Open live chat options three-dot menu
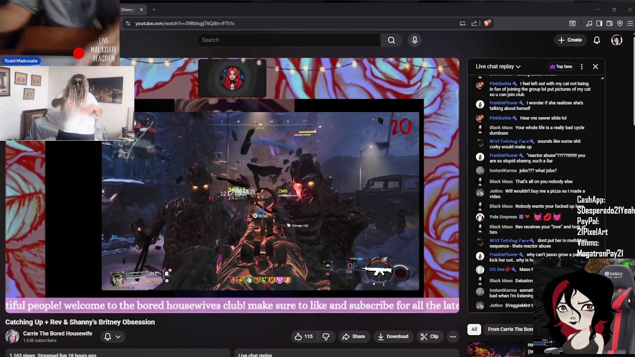Image resolution: width=635 pixels, height=357 pixels. coord(581,66)
